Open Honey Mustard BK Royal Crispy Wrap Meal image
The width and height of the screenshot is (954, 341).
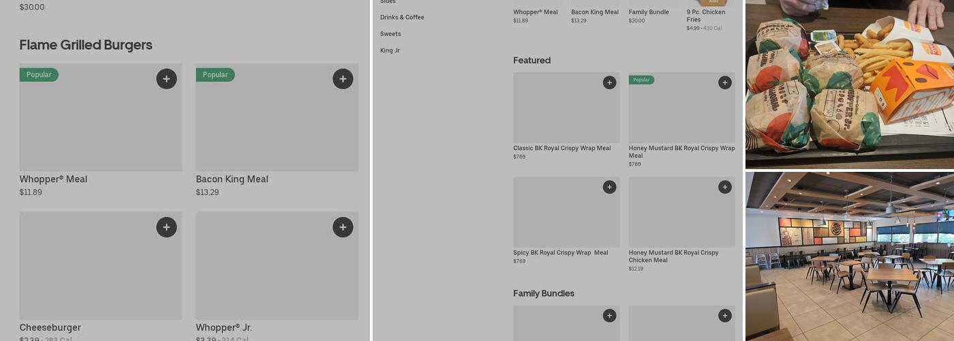[682, 108]
